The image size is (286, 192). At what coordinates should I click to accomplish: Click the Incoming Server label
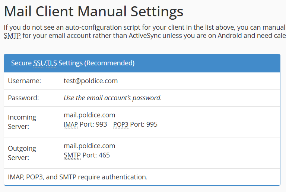point(22,122)
